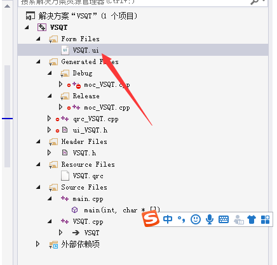Toggle punctuation mode on Sogou bar

(x=181, y=219)
